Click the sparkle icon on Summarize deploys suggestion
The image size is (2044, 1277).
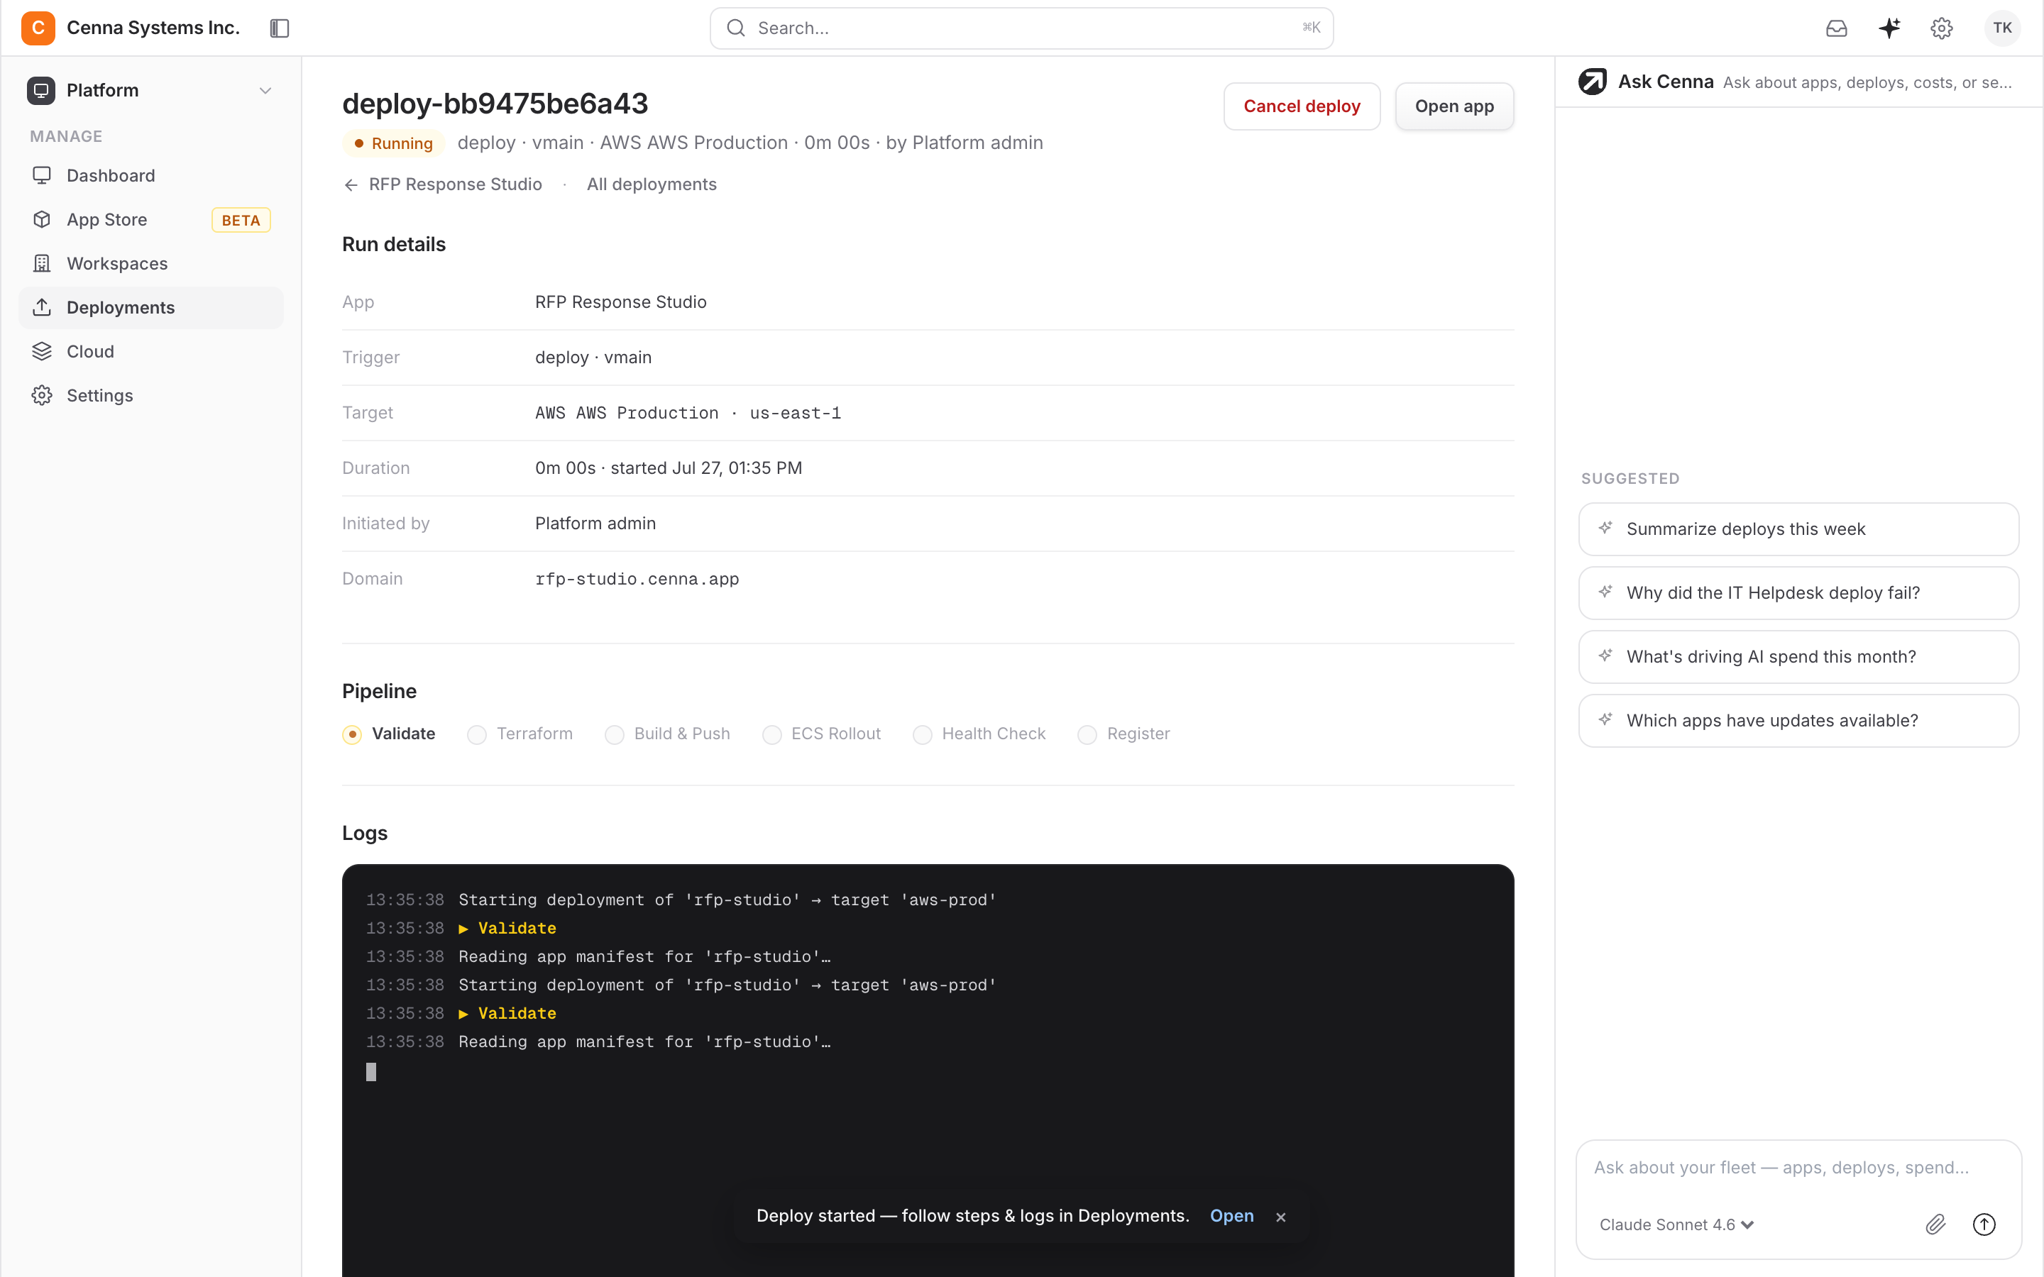pyautogui.click(x=1605, y=528)
